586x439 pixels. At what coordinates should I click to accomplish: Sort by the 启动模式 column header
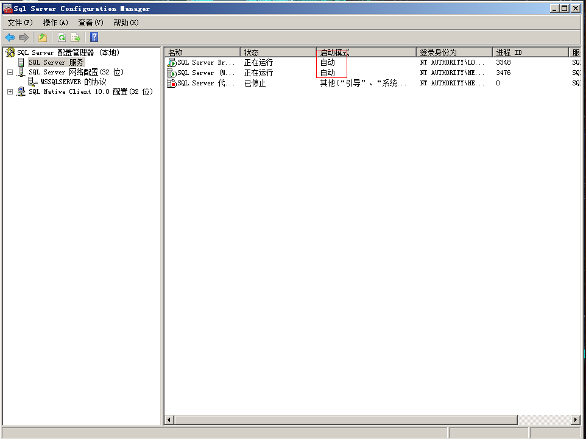click(x=366, y=52)
